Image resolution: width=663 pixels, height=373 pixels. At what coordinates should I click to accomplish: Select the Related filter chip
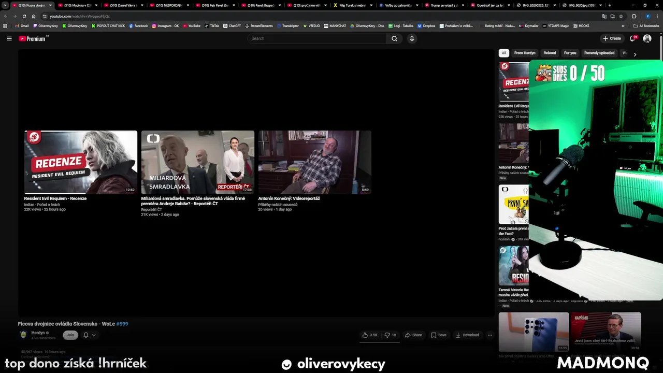pyautogui.click(x=550, y=53)
